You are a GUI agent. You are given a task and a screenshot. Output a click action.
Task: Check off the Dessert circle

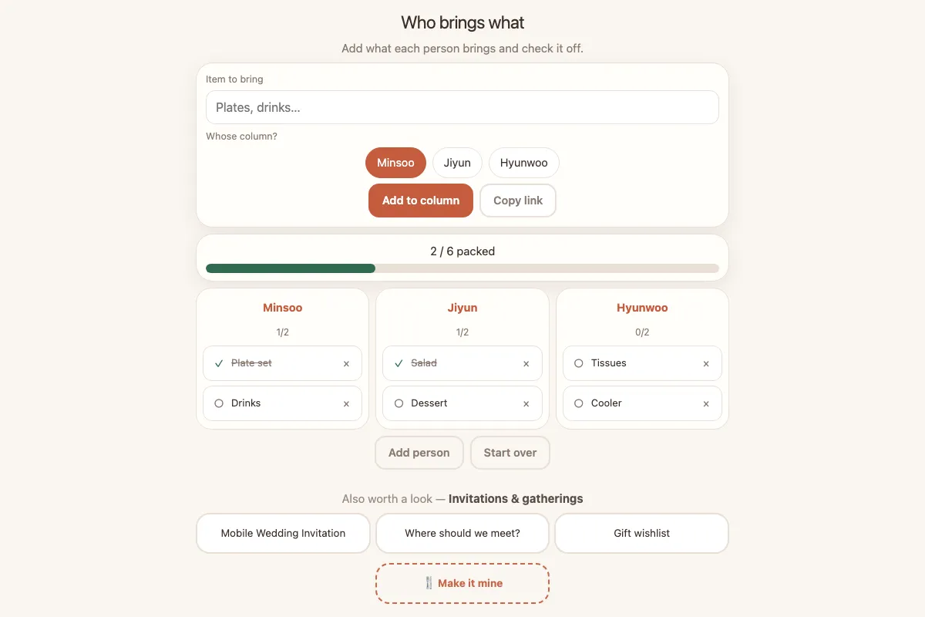399,403
